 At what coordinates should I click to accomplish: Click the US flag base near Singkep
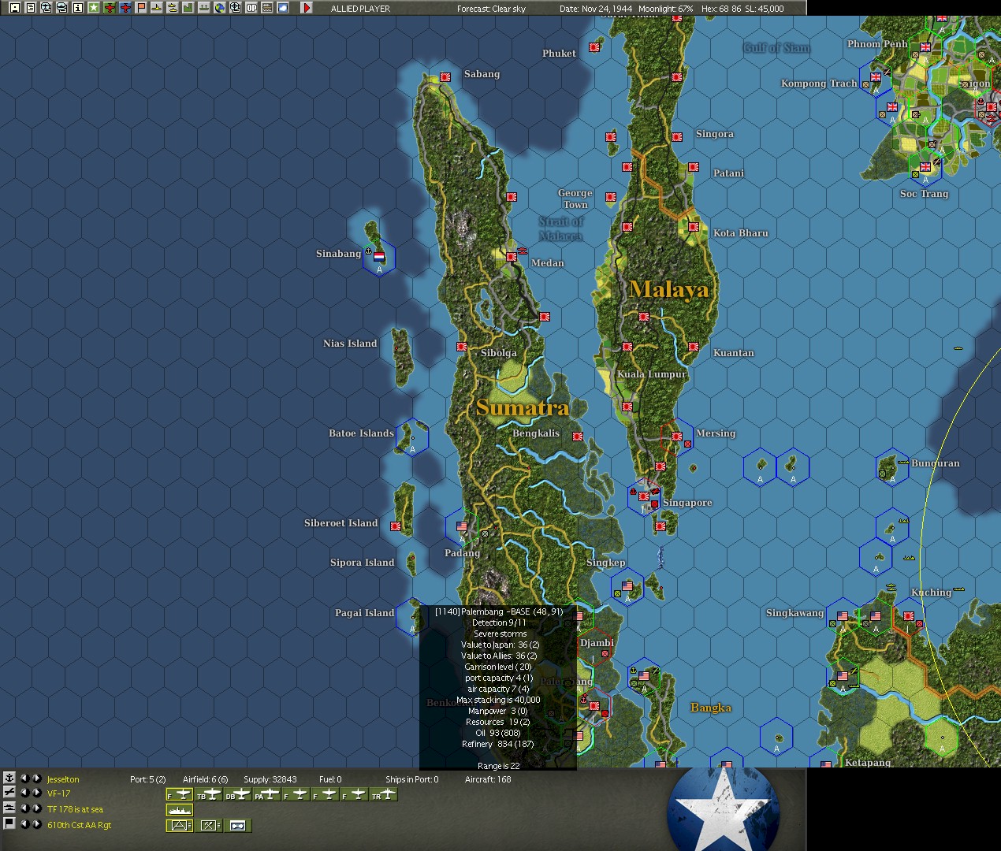click(627, 585)
